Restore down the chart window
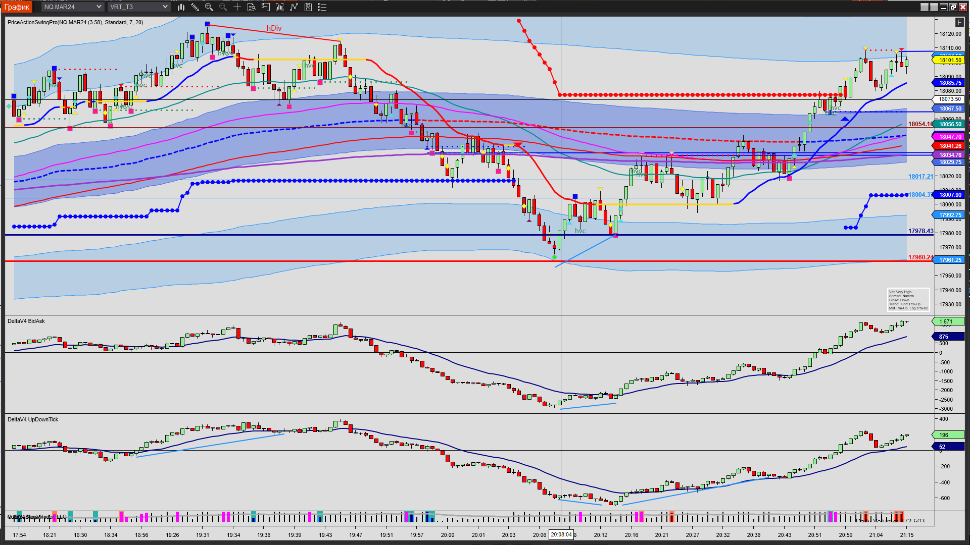Viewport: 970px width, 545px height. (x=953, y=7)
